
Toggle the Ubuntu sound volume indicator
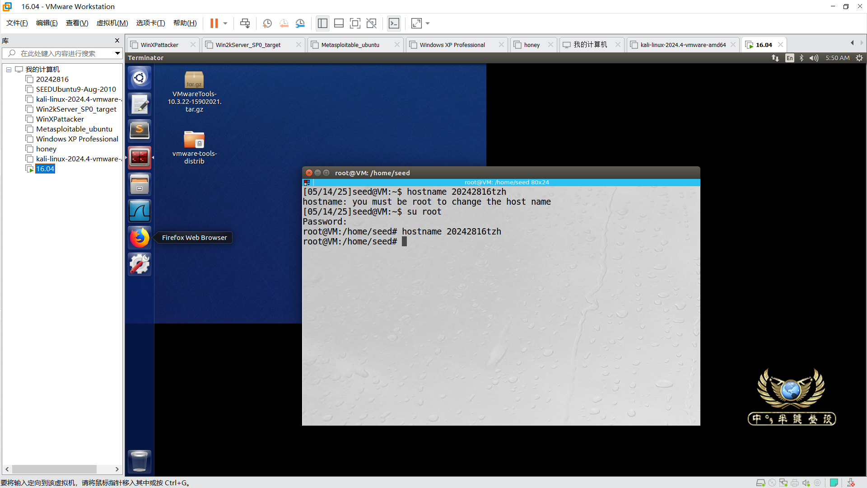pyautogui.click(x=814, y=58)
